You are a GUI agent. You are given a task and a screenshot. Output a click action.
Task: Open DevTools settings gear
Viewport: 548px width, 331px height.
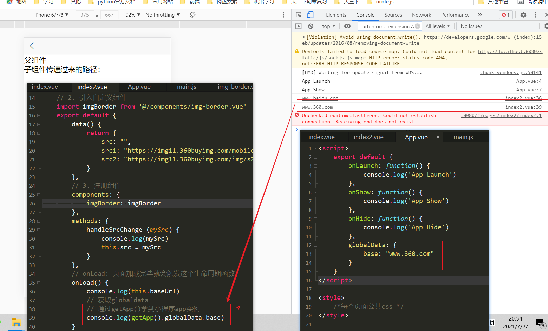pyautogui.click(x=523, y=15)
